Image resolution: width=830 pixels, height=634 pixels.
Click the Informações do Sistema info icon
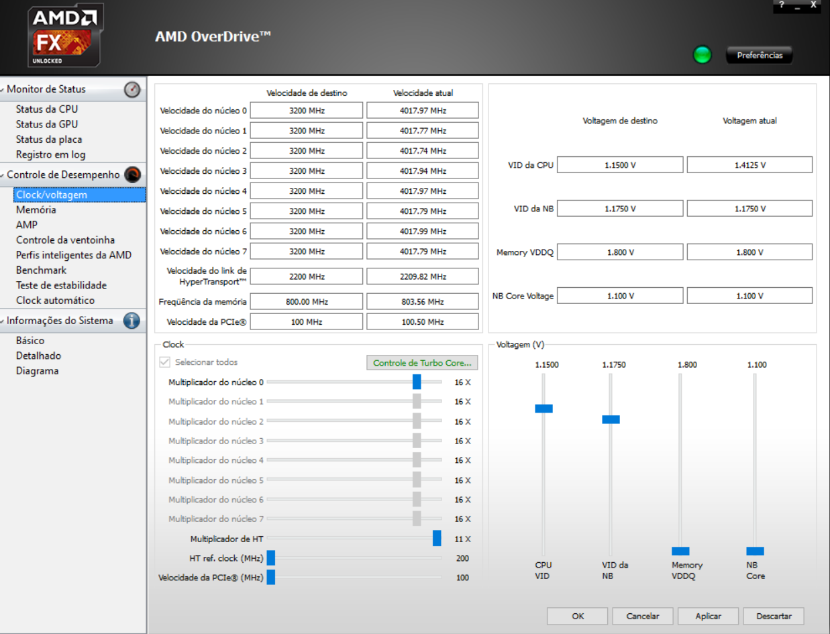click(132, 321)
